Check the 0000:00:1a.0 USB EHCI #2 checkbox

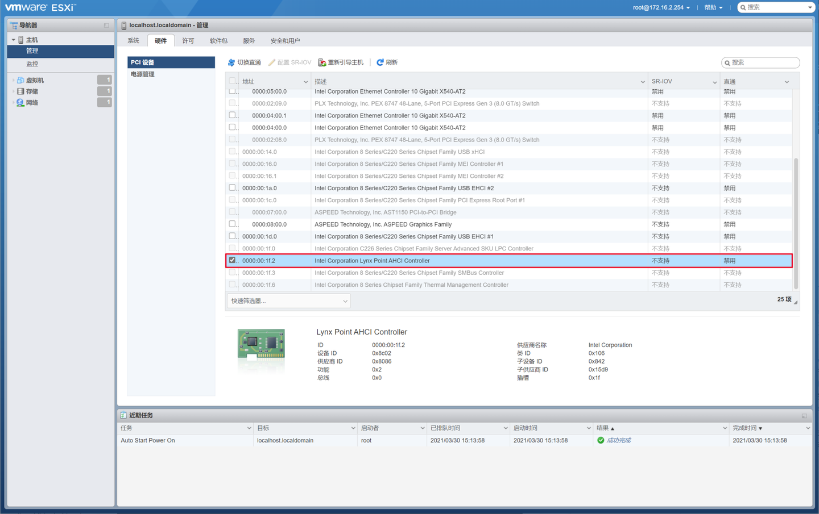click(x=232, y=187)
